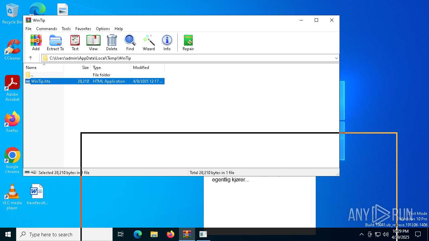Image resolution: width=429 pixels, height=241 pixels.
Task: Click the Windows Start button
Action: pyautogui.click(x=8, y=234)
